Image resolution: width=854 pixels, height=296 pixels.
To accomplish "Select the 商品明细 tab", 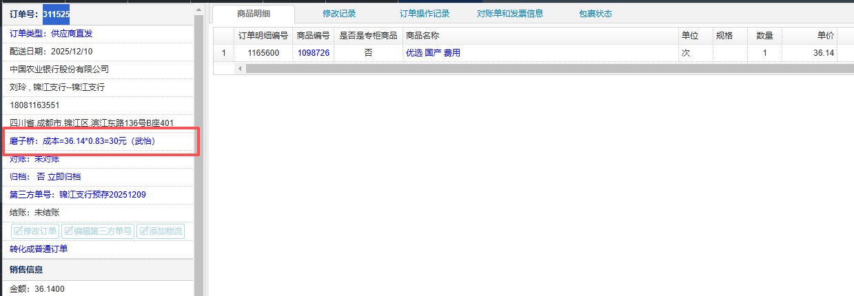I will [254, 14].
